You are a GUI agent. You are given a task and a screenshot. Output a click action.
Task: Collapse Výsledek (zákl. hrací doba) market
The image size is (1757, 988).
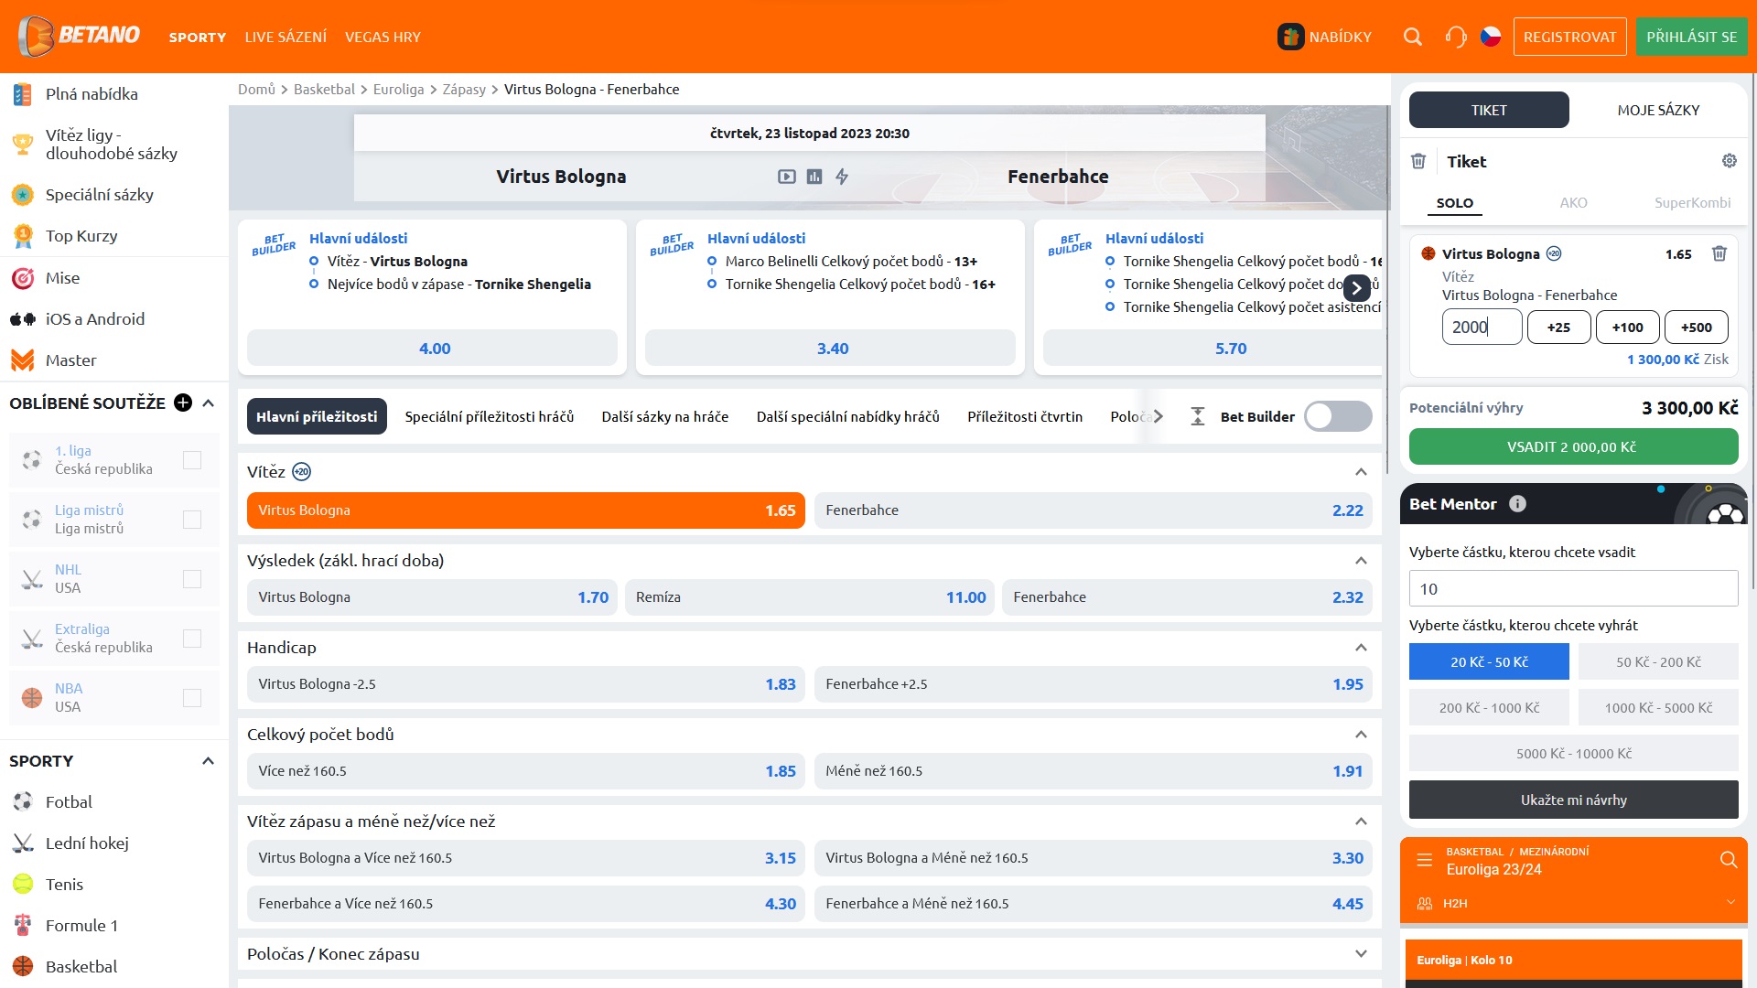pos(1361,560)
